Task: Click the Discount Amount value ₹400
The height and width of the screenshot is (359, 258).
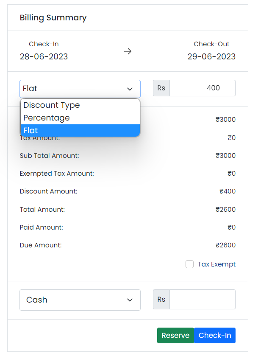Action: [227, 191]
